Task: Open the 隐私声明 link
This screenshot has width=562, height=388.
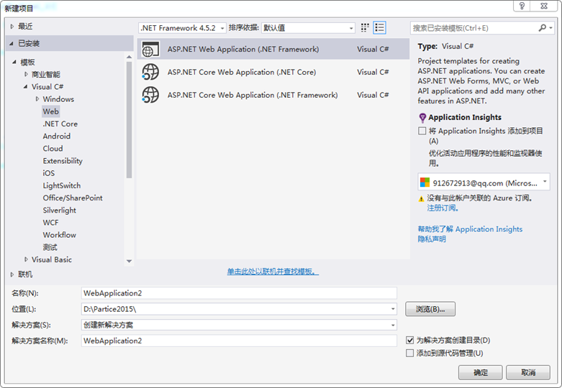Action: [432, 239]
